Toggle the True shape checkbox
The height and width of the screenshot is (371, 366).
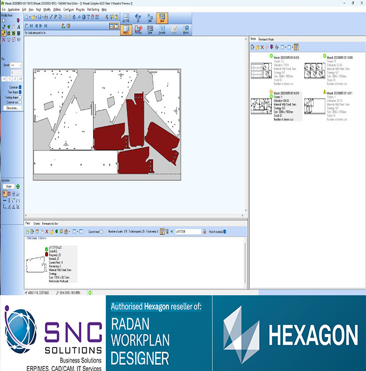coord(20,92)
